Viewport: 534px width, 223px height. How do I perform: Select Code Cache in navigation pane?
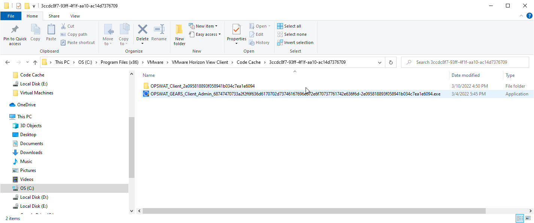point(32,75)
